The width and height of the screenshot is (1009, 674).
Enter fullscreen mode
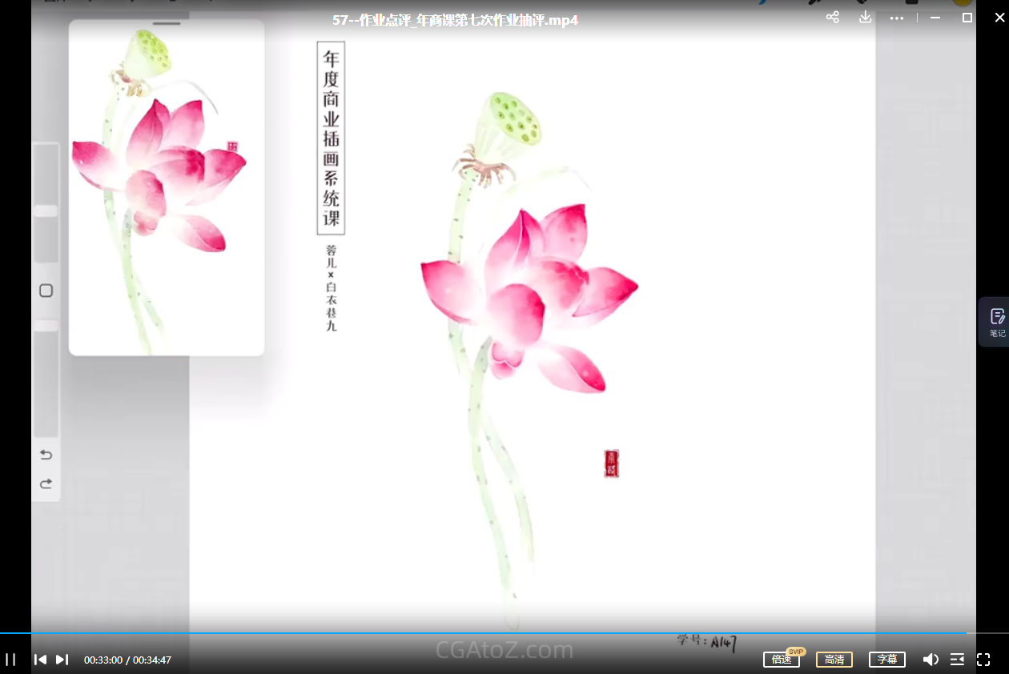[983, 660]
